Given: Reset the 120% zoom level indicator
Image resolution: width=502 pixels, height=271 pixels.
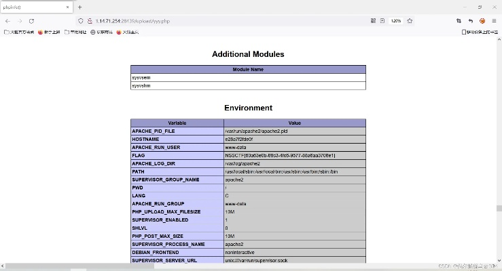Looking at the screenshot, I should 396,21.
